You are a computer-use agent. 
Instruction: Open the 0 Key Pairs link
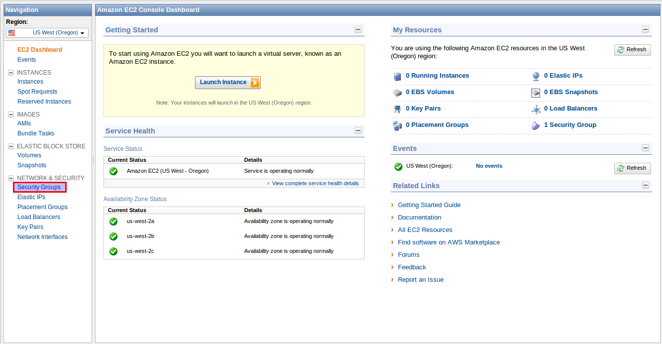point(423,109)
